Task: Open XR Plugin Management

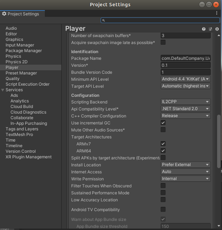Action: tap(28, 157)
